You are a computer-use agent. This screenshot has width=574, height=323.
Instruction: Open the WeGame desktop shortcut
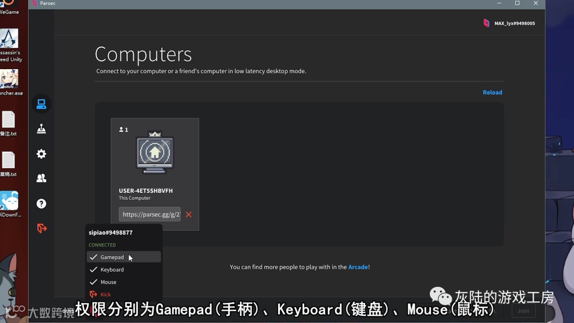tap(9, 7)
